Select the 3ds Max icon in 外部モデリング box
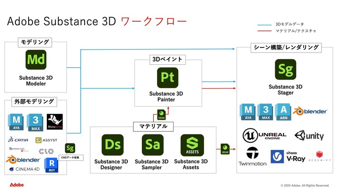The image size is (340, 191). 35,122
